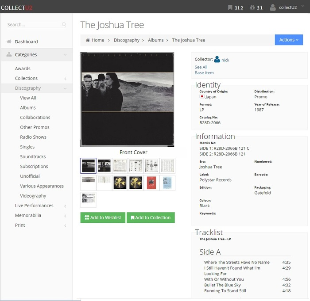
Task: Select the red cover thumbnail image
Action: [x=151, y=183]
